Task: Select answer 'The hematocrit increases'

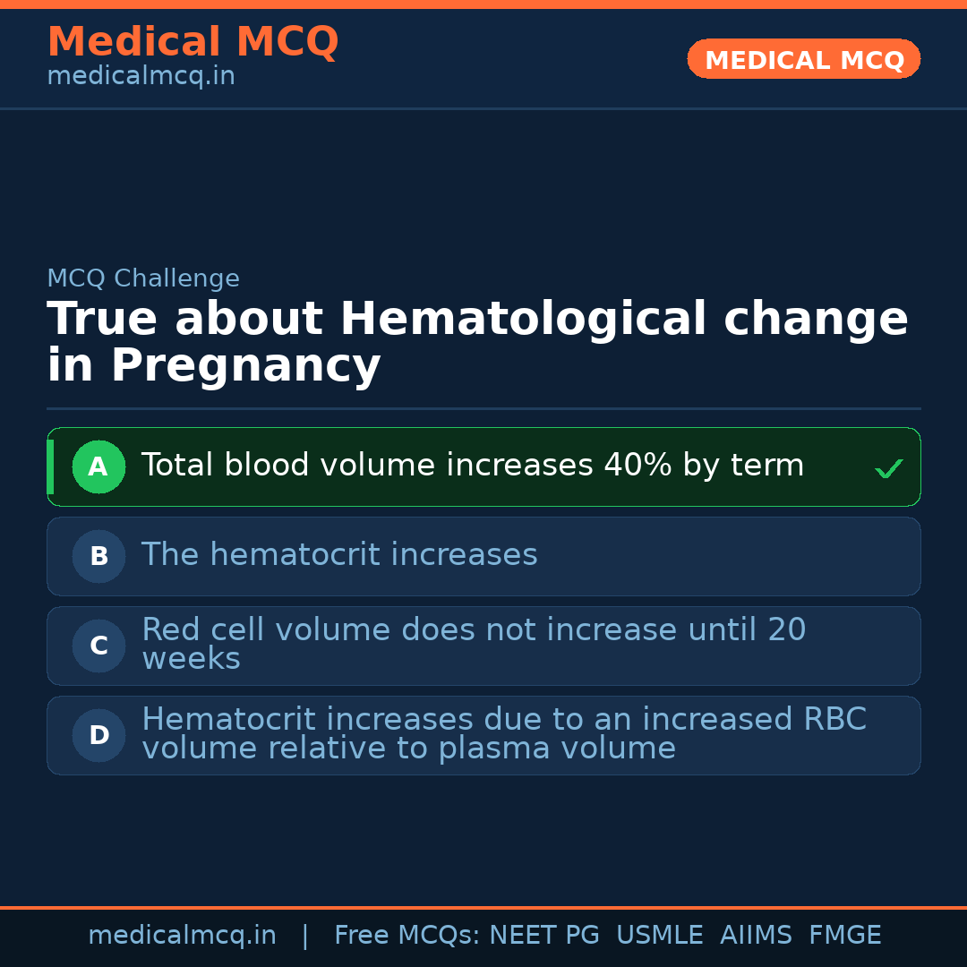Action: click(339, 555)
